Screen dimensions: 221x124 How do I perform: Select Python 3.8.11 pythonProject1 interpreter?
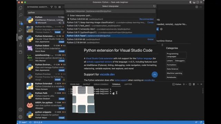[110, 32]
